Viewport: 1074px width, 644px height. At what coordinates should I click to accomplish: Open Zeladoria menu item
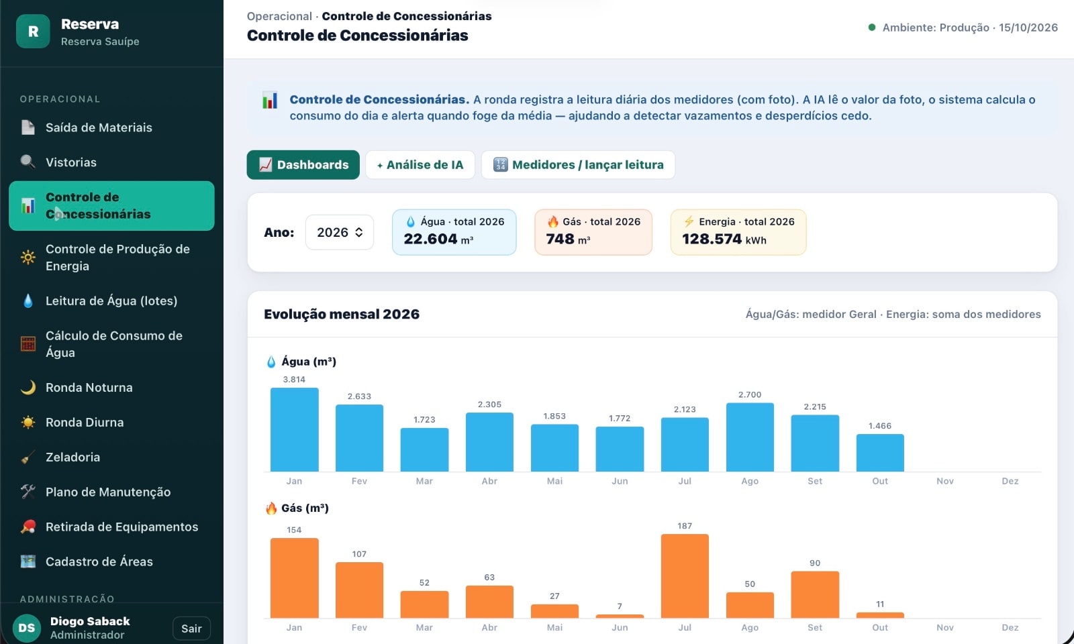click(x=111, y=458)
